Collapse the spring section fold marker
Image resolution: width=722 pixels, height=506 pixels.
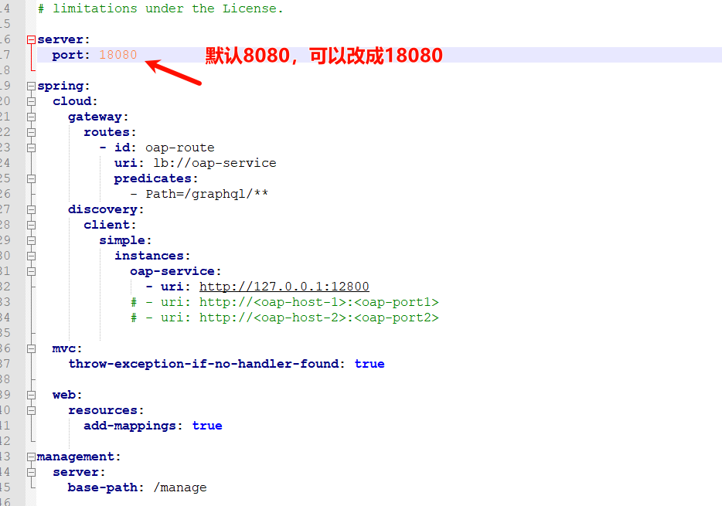(31, 86)
